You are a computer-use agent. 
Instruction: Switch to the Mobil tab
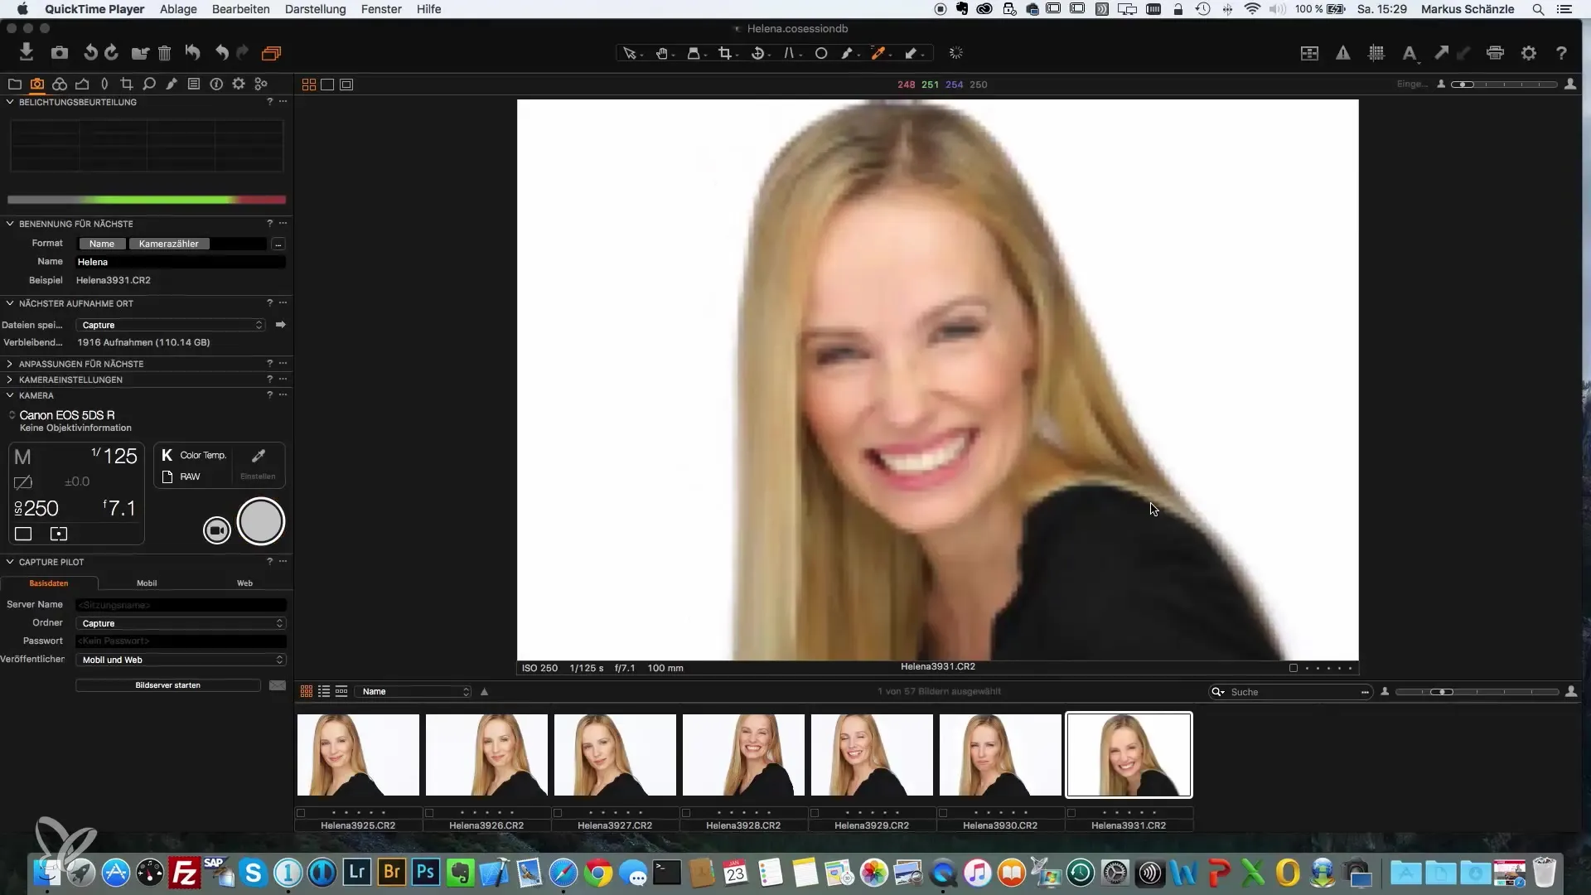click(147, 583)
